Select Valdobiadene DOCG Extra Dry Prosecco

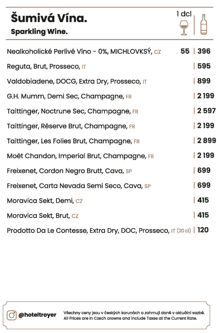click(77, 81)
